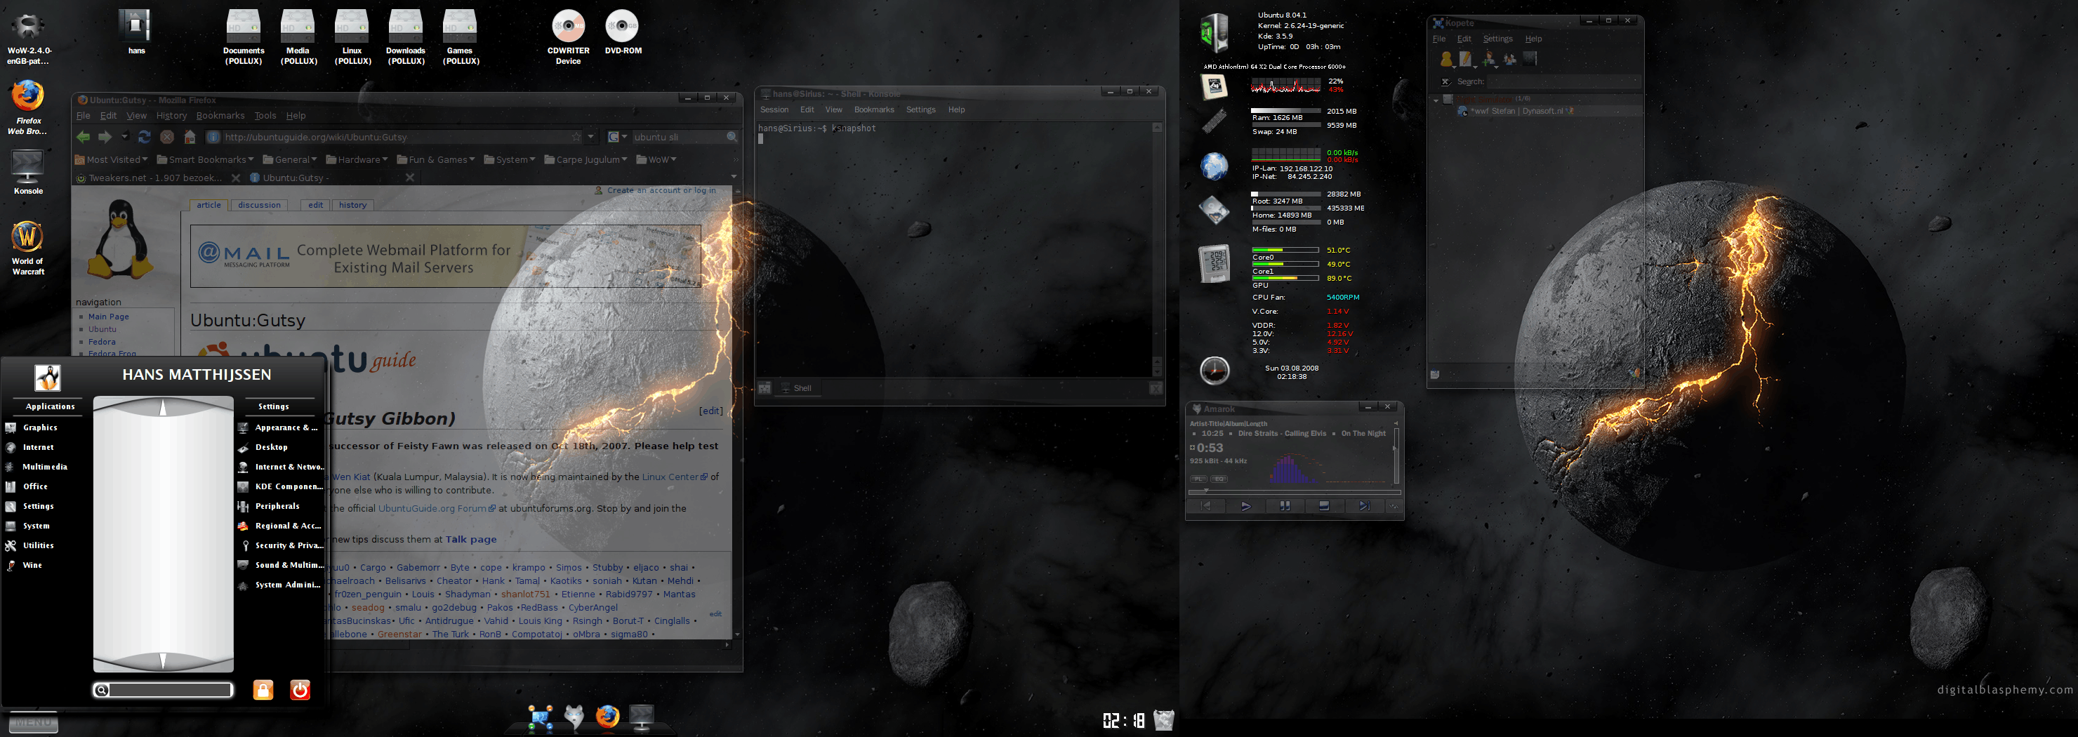Open the Kopete Settings menu
The width and height of the screenshot is (2078, 737).
pyautogui.click(x=1497, y=39)
